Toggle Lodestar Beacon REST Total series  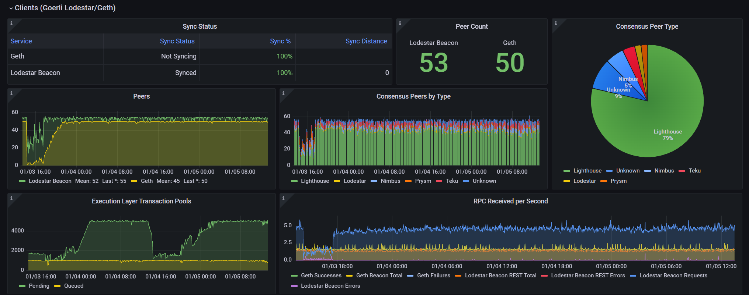click(500, 276)
